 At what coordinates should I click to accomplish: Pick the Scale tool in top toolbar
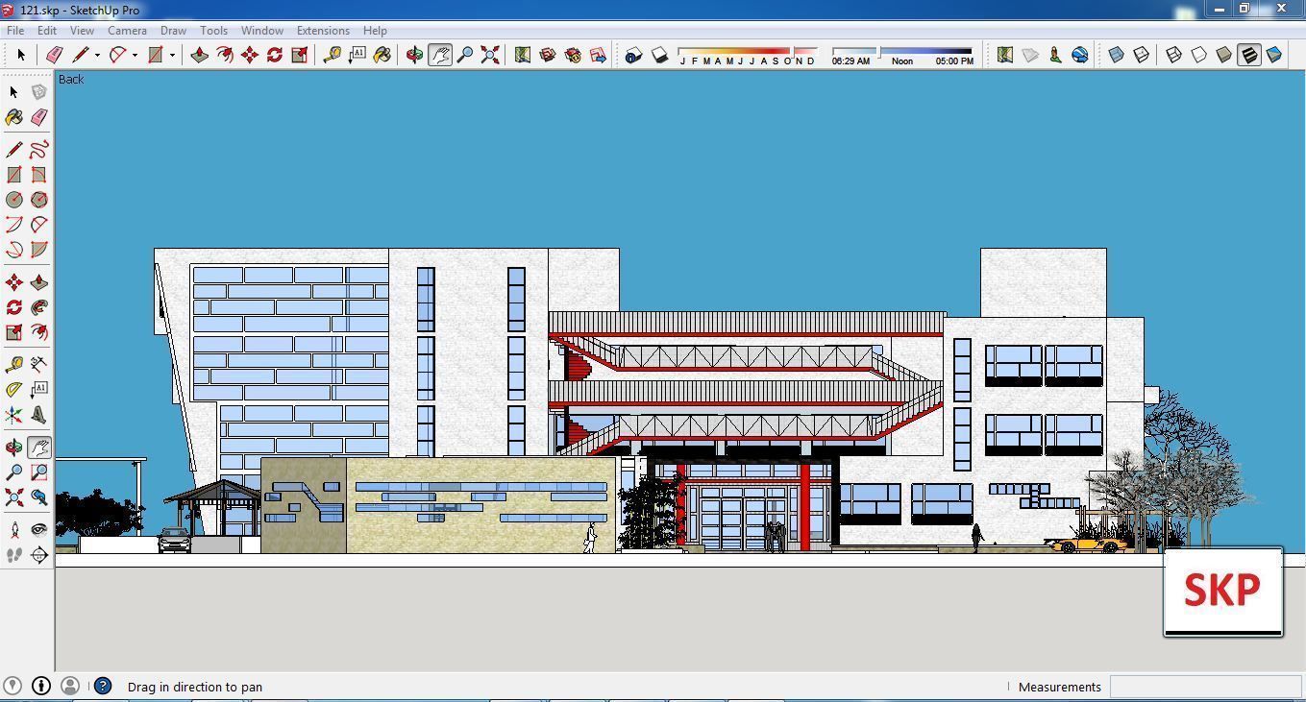299,55
